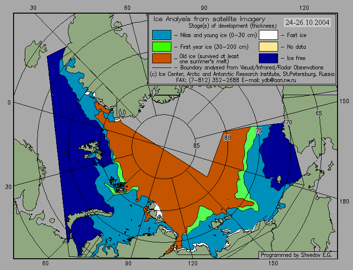Click the latitude label 85

click(196, 146)
